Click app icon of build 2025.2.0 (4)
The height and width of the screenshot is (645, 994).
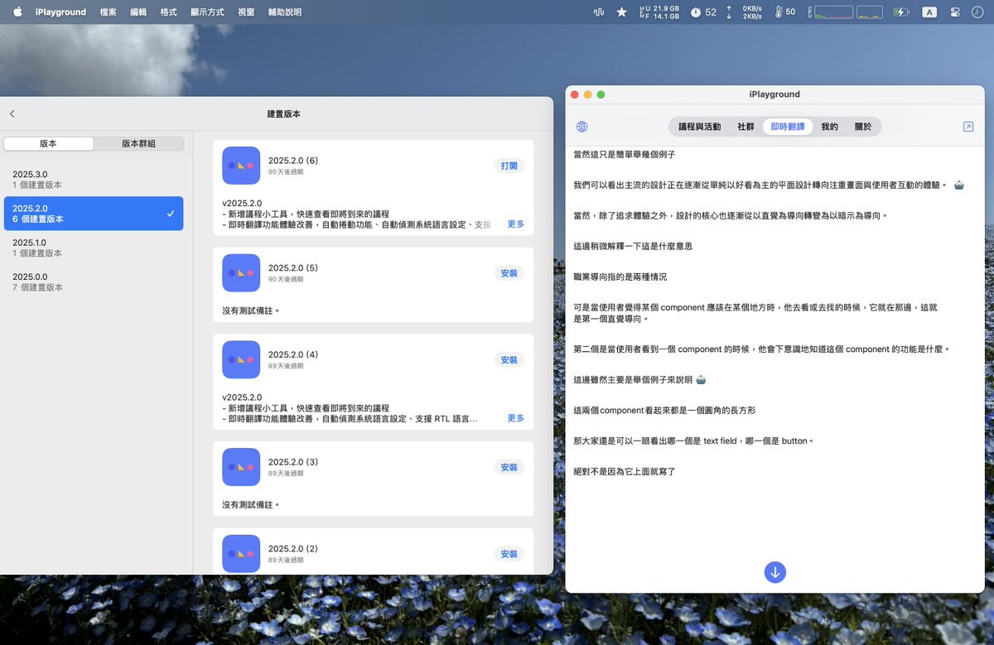click(x=241, y=360)
